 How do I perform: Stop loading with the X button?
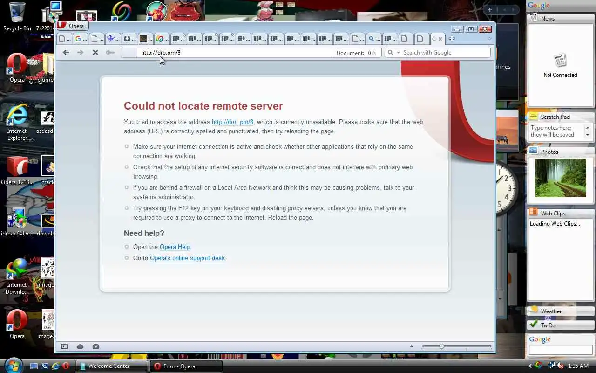pyautogui.click(x=95, y=53)
